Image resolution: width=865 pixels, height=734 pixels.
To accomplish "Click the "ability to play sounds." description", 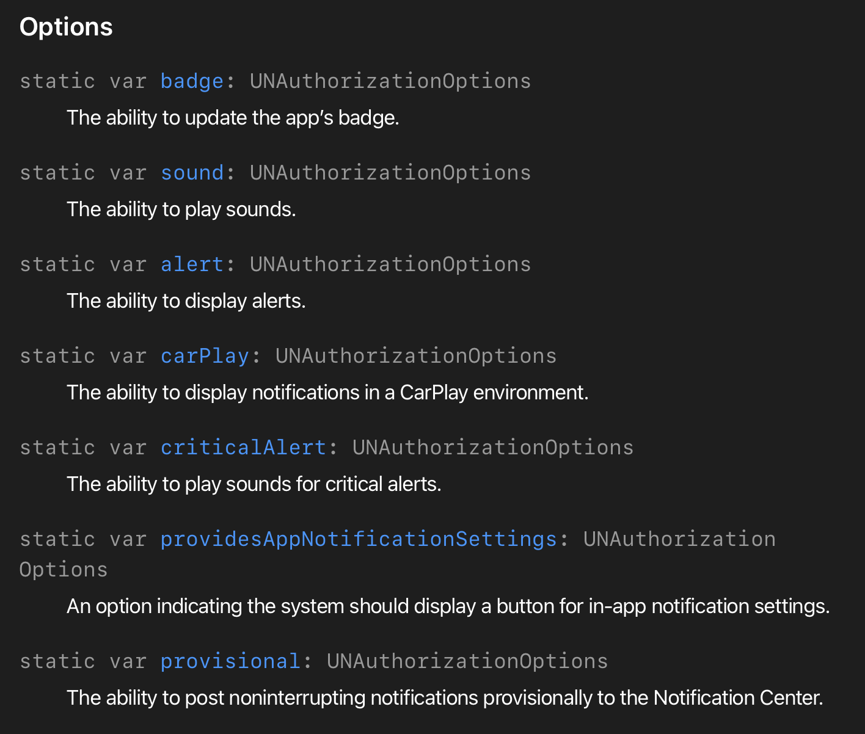I will [181, 209].
